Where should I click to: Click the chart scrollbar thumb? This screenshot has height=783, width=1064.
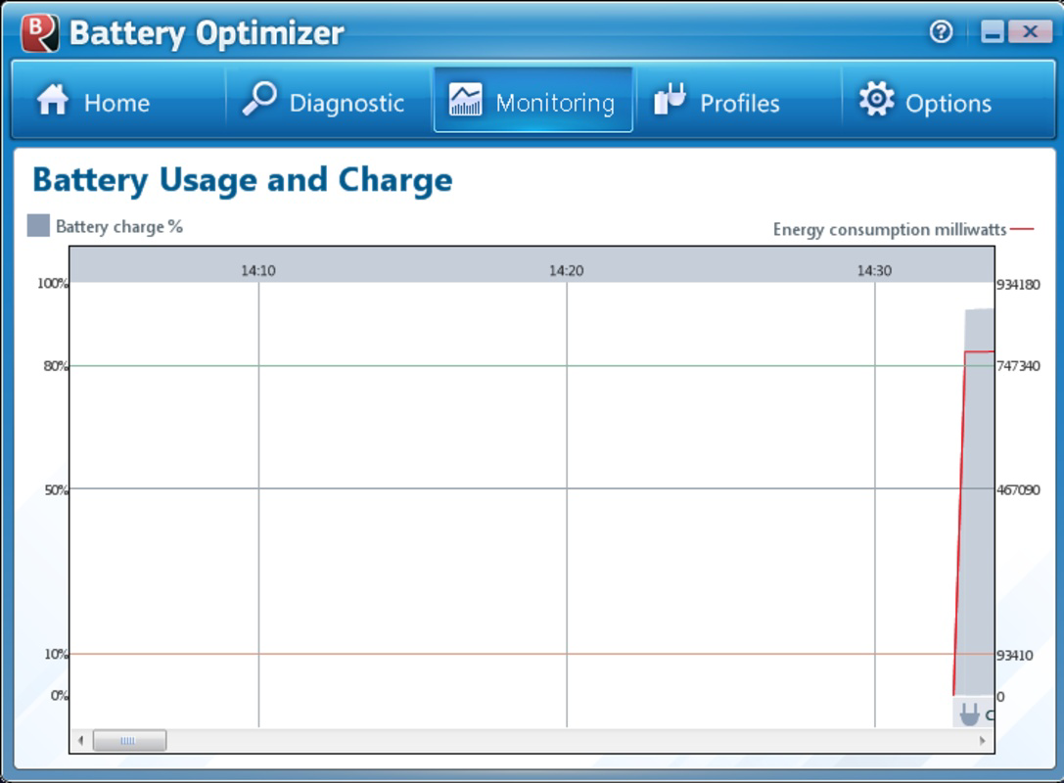[x=129, y=740]
